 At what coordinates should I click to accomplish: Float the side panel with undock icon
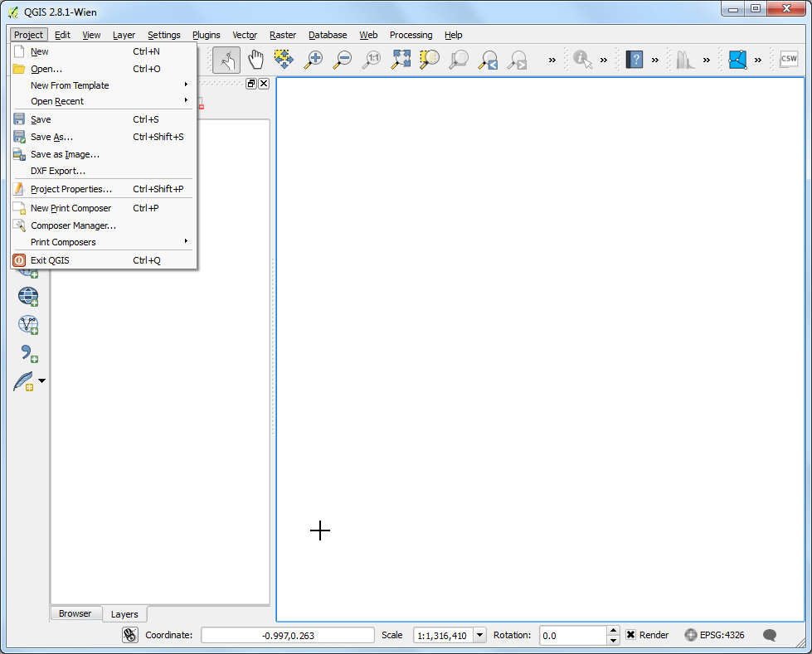[x=251, y=83]
